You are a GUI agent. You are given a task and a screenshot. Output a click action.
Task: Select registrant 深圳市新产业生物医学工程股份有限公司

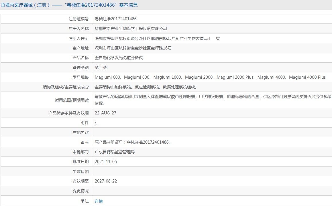click(131, 29)
